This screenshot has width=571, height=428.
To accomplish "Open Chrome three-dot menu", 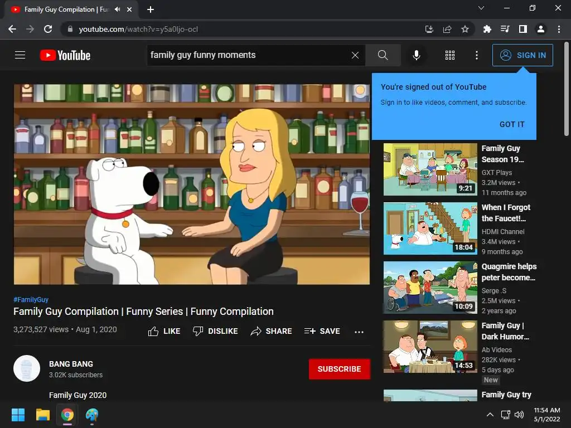I will pos(559,29).
